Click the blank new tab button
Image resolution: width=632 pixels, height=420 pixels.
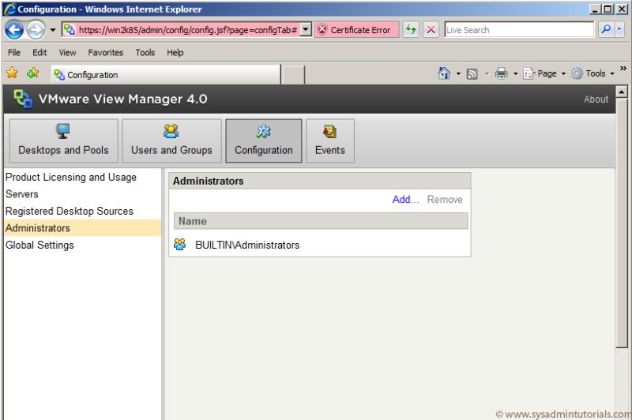pos(293,75)
